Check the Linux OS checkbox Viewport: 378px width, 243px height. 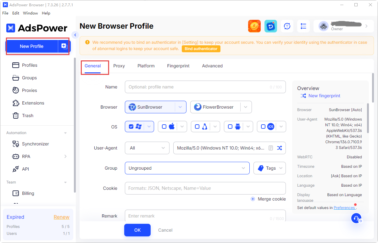click(197, 127)
